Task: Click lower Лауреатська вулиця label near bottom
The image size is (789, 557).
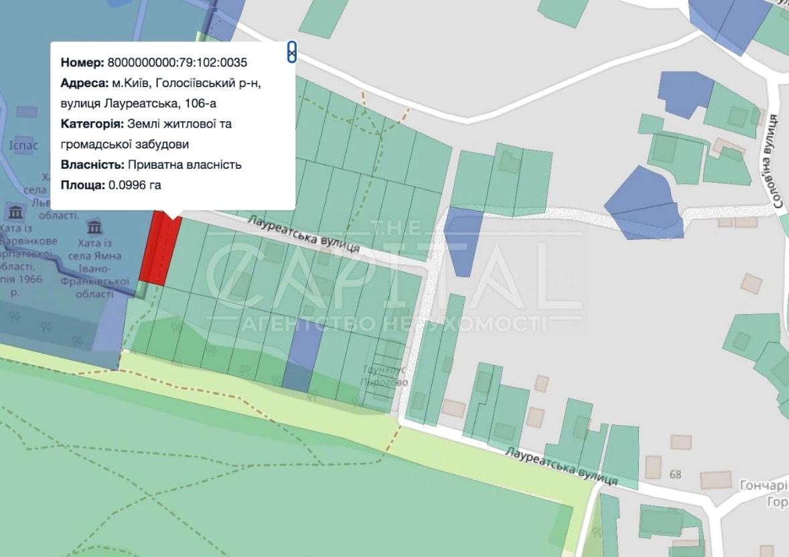Action: [x=561, y=465]
